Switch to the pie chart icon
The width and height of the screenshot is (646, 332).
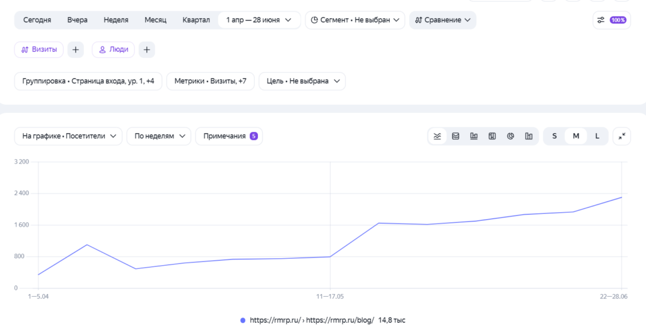click(510, 136)
